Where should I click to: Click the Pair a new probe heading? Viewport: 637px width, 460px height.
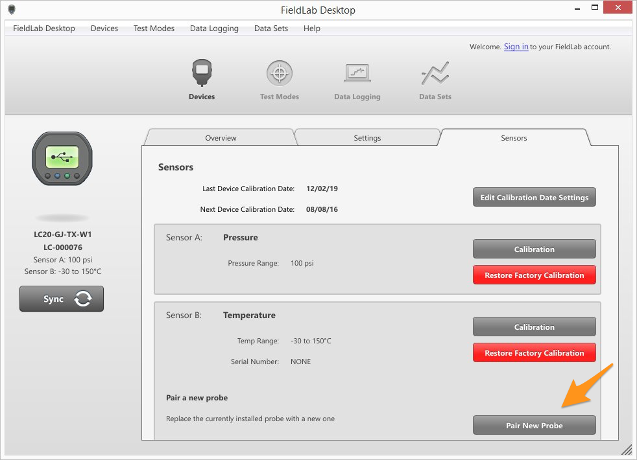[197, 398]
